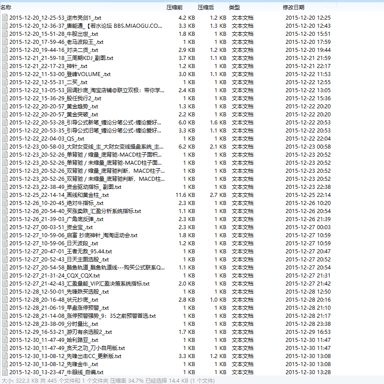Select icon of 三周期KDJ_副图.txt
This screenshot has width=384, height=384.
[x=4, y=58]
